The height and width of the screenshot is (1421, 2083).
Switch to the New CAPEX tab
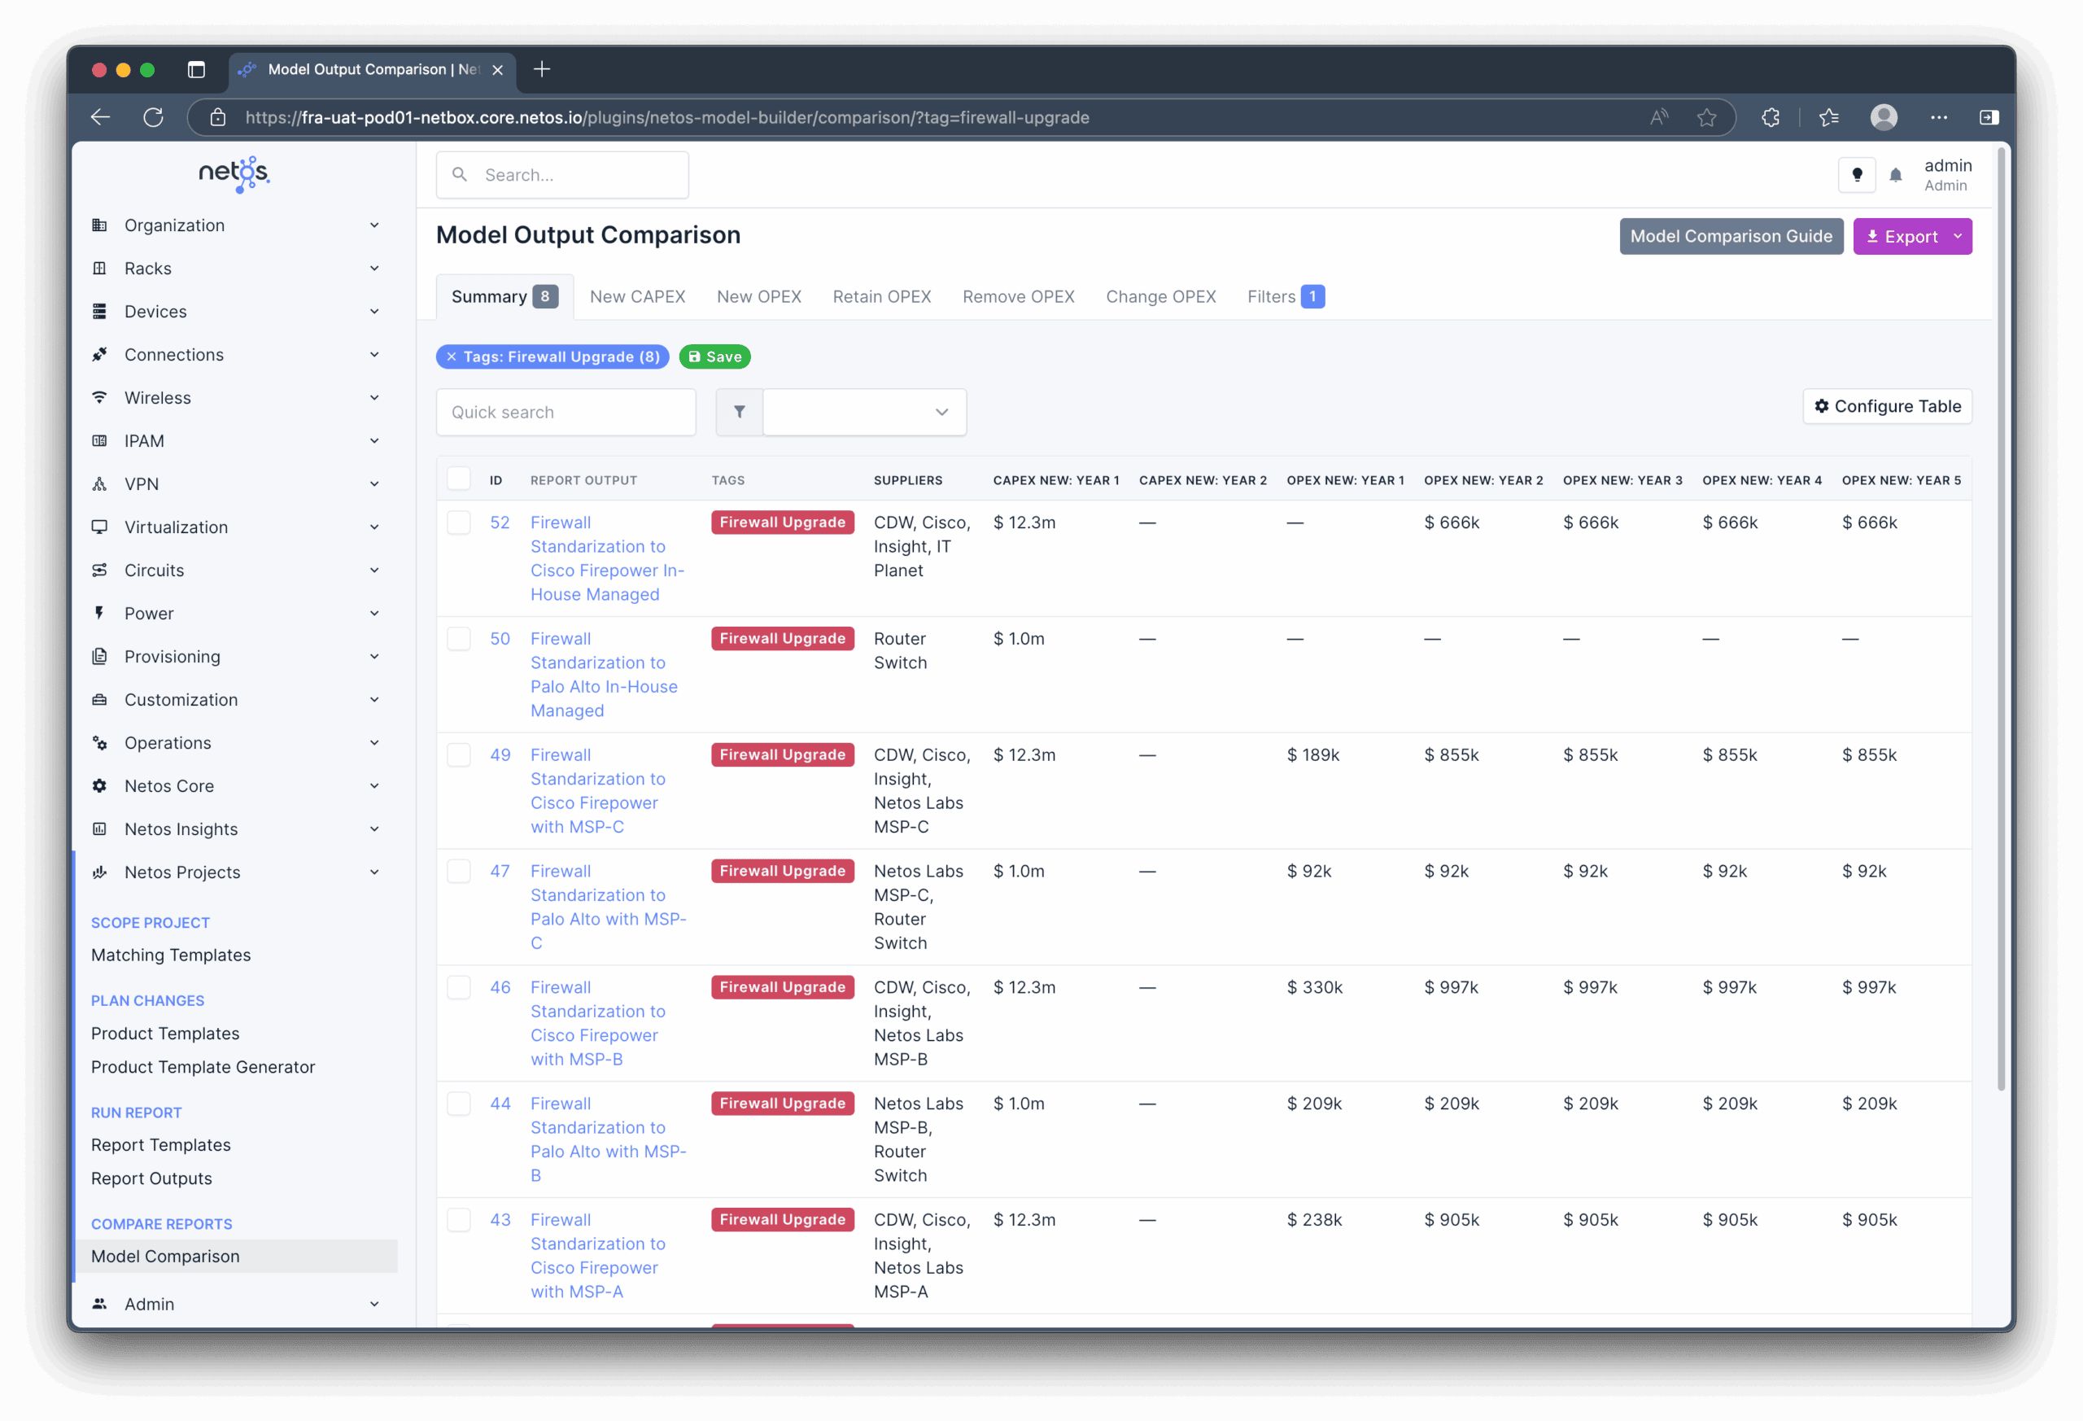[637, 297]
